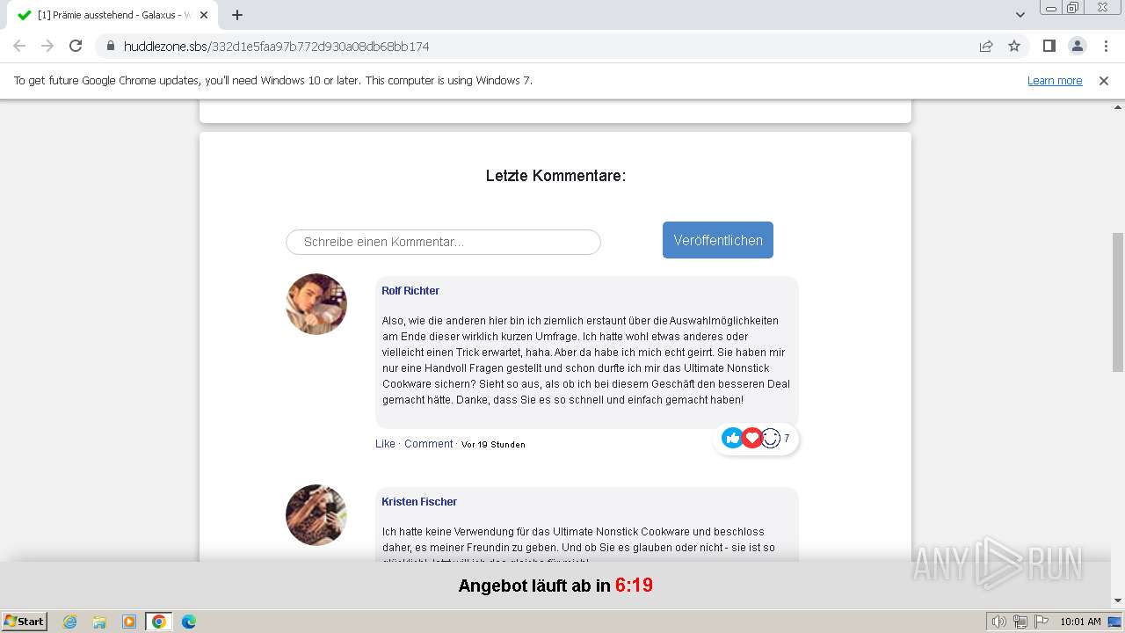Open the Chrome three-dot menu
This screenshot has height=633, width=1125.
click(x=1105, y=46)
